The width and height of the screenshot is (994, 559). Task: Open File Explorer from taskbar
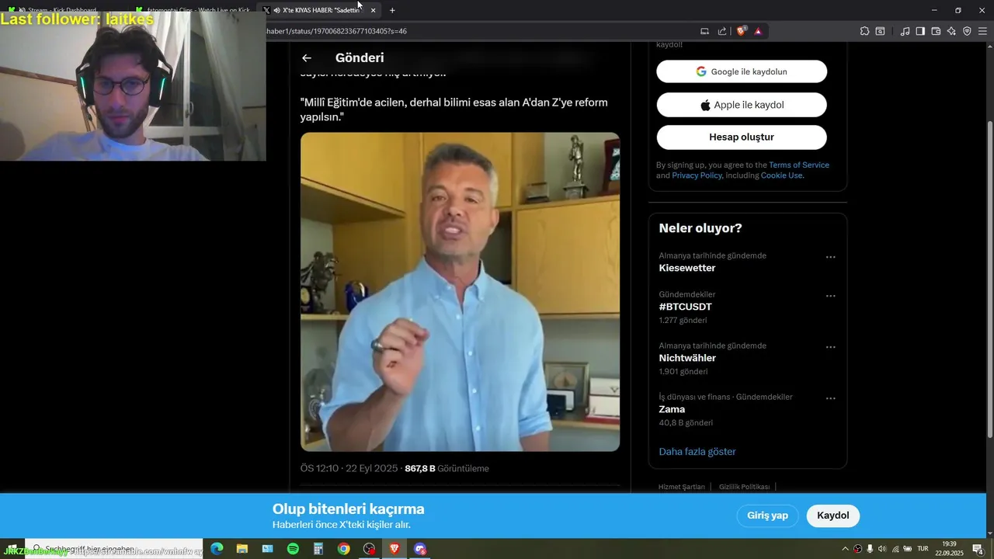click(242, 549)
